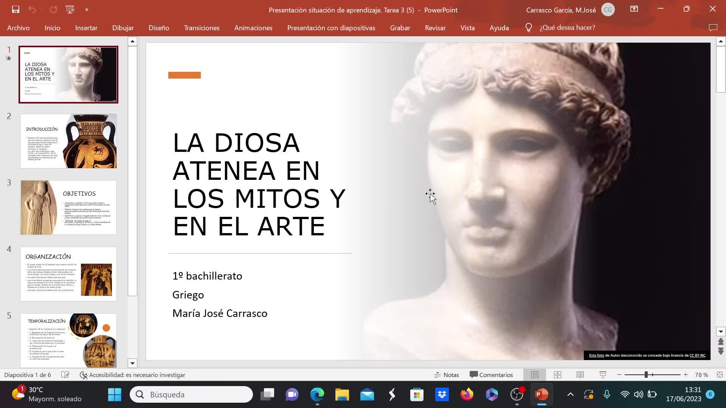Toggle the Comentarios pane
Image resolution: width=726 pixels, height=408 pixels.
click(x=491, y=375)
